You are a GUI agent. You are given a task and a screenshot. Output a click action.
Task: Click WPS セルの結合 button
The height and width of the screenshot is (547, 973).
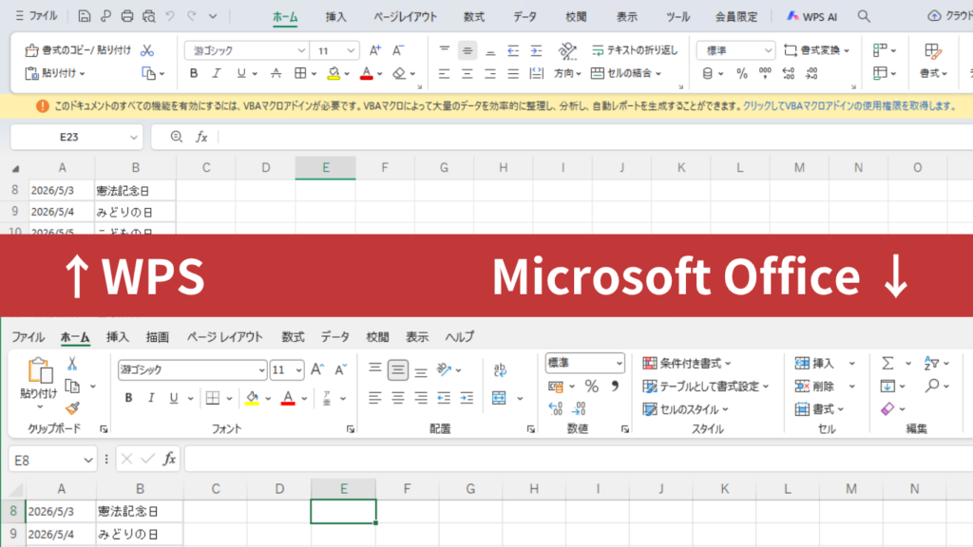click(x=626, y=74)
